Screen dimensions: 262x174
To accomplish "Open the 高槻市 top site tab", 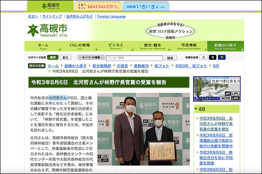I will (50, 6).
